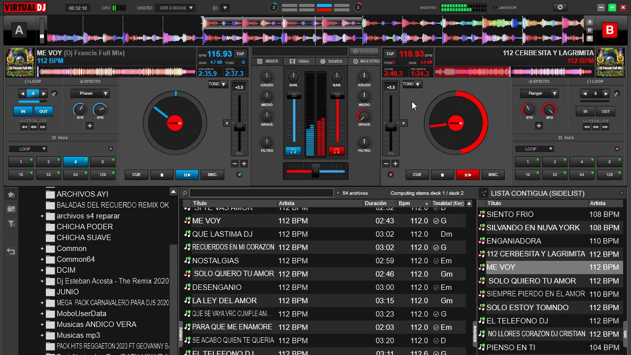This screenshot has height=355, width=631.
Task: Double loop length on deck B
Action: point(606,94)
